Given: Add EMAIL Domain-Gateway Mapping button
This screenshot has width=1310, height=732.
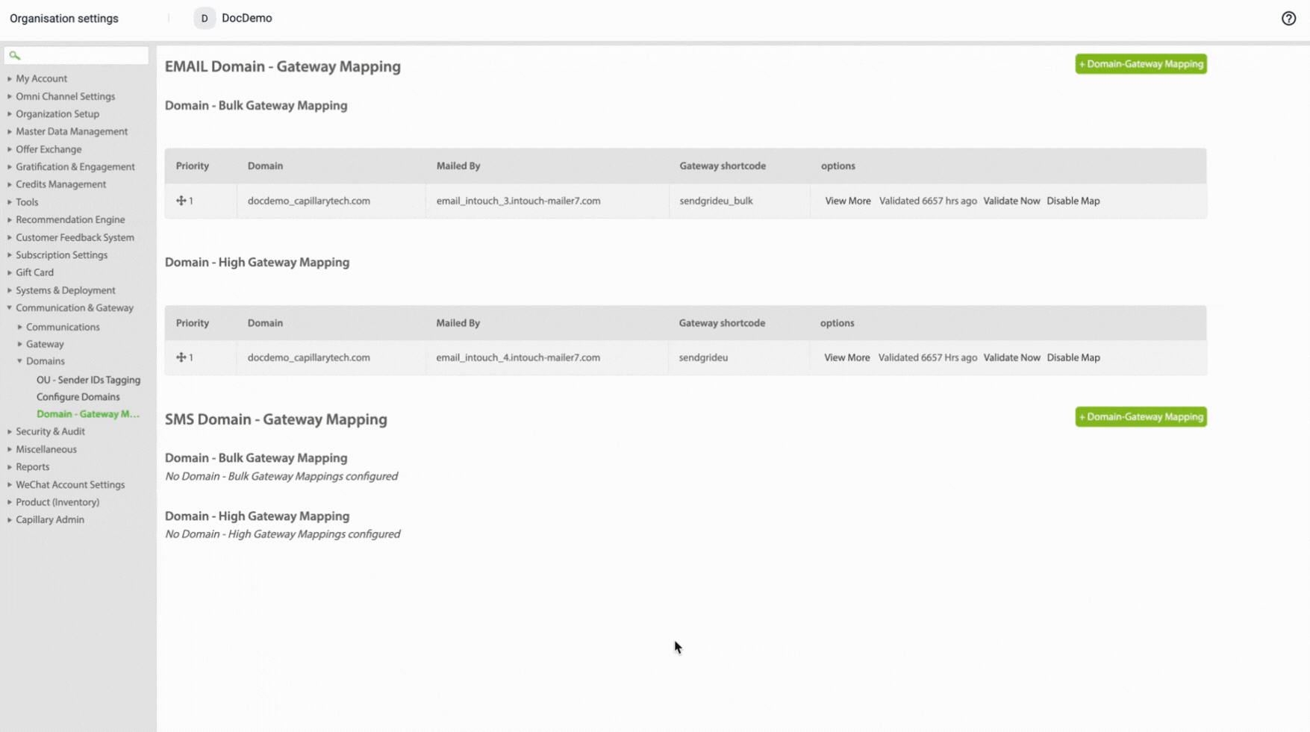Looking at the screenshot, I should [1141, 64].
